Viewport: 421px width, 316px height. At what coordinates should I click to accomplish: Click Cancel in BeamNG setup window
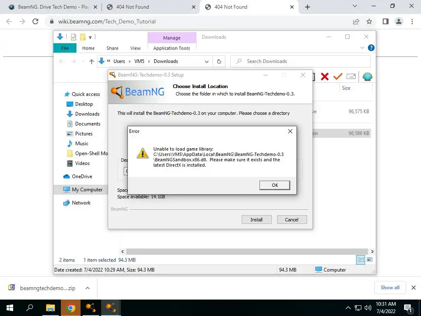pyautogui.click(x=291, y=220)
